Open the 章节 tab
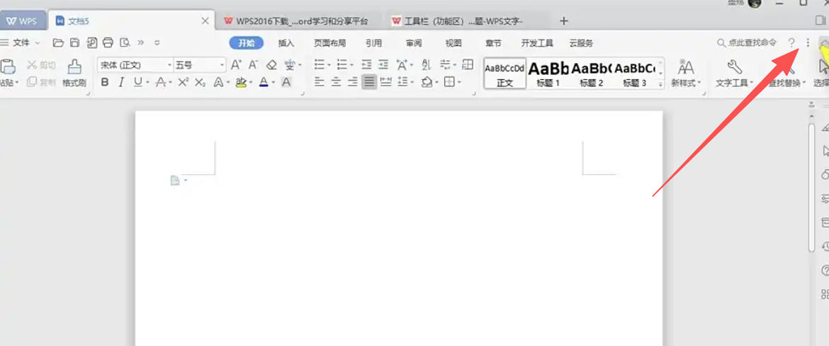 click(x=494, y=43)
